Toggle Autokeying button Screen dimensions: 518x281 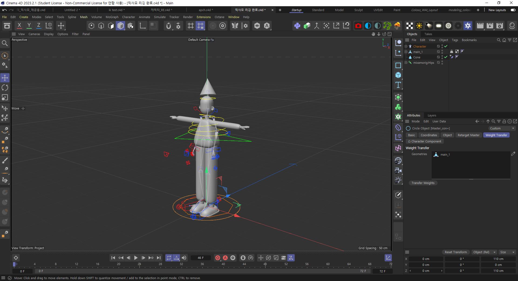pyautogui.click(x=225, y=258)
